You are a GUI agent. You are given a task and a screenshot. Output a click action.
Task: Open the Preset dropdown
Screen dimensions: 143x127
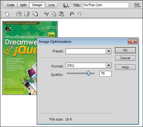pyautogui.click(x=109, y=51)
